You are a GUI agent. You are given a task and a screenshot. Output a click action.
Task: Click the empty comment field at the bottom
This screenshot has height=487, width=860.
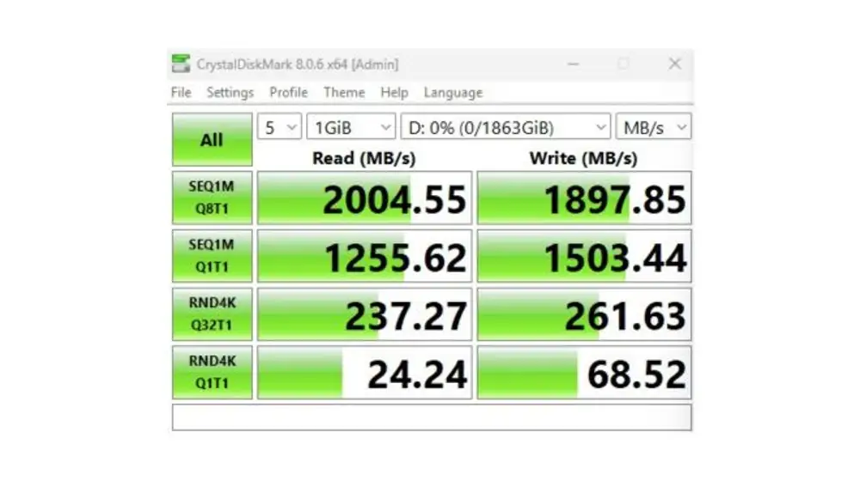(432, 417)
